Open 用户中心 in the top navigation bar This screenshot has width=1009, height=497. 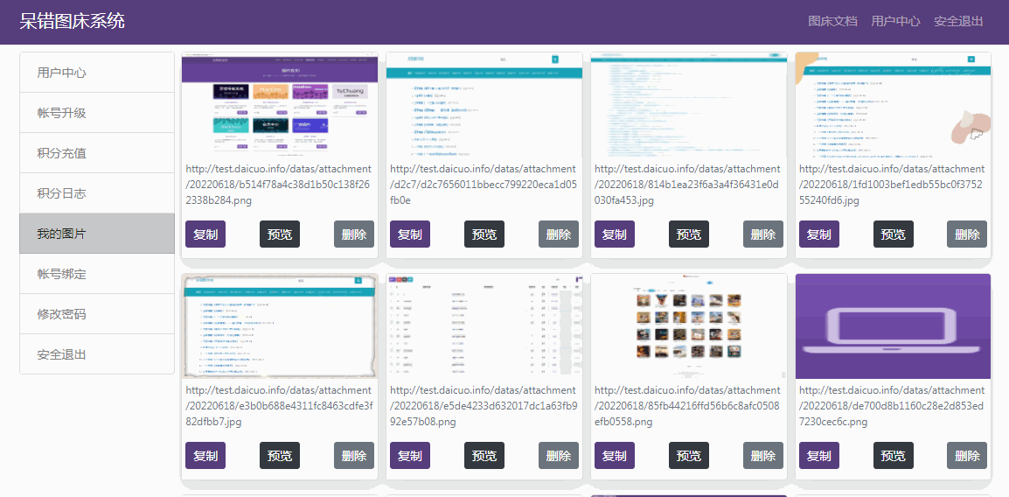[x=895, y=21]
